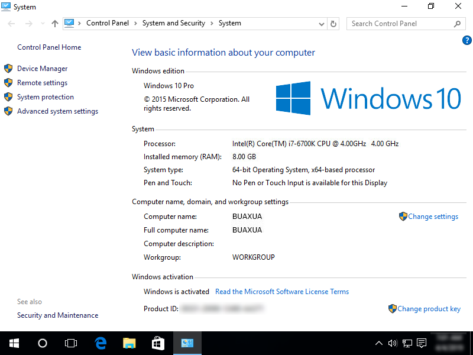Image resolution: width=473 pixels, height=355 pixels.
Task: Click the Windows is activated text
Action: [176, 292]
